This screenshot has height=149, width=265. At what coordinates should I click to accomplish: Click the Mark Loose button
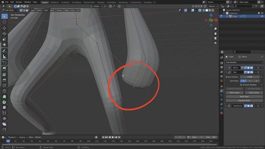[x=235, y=93]
